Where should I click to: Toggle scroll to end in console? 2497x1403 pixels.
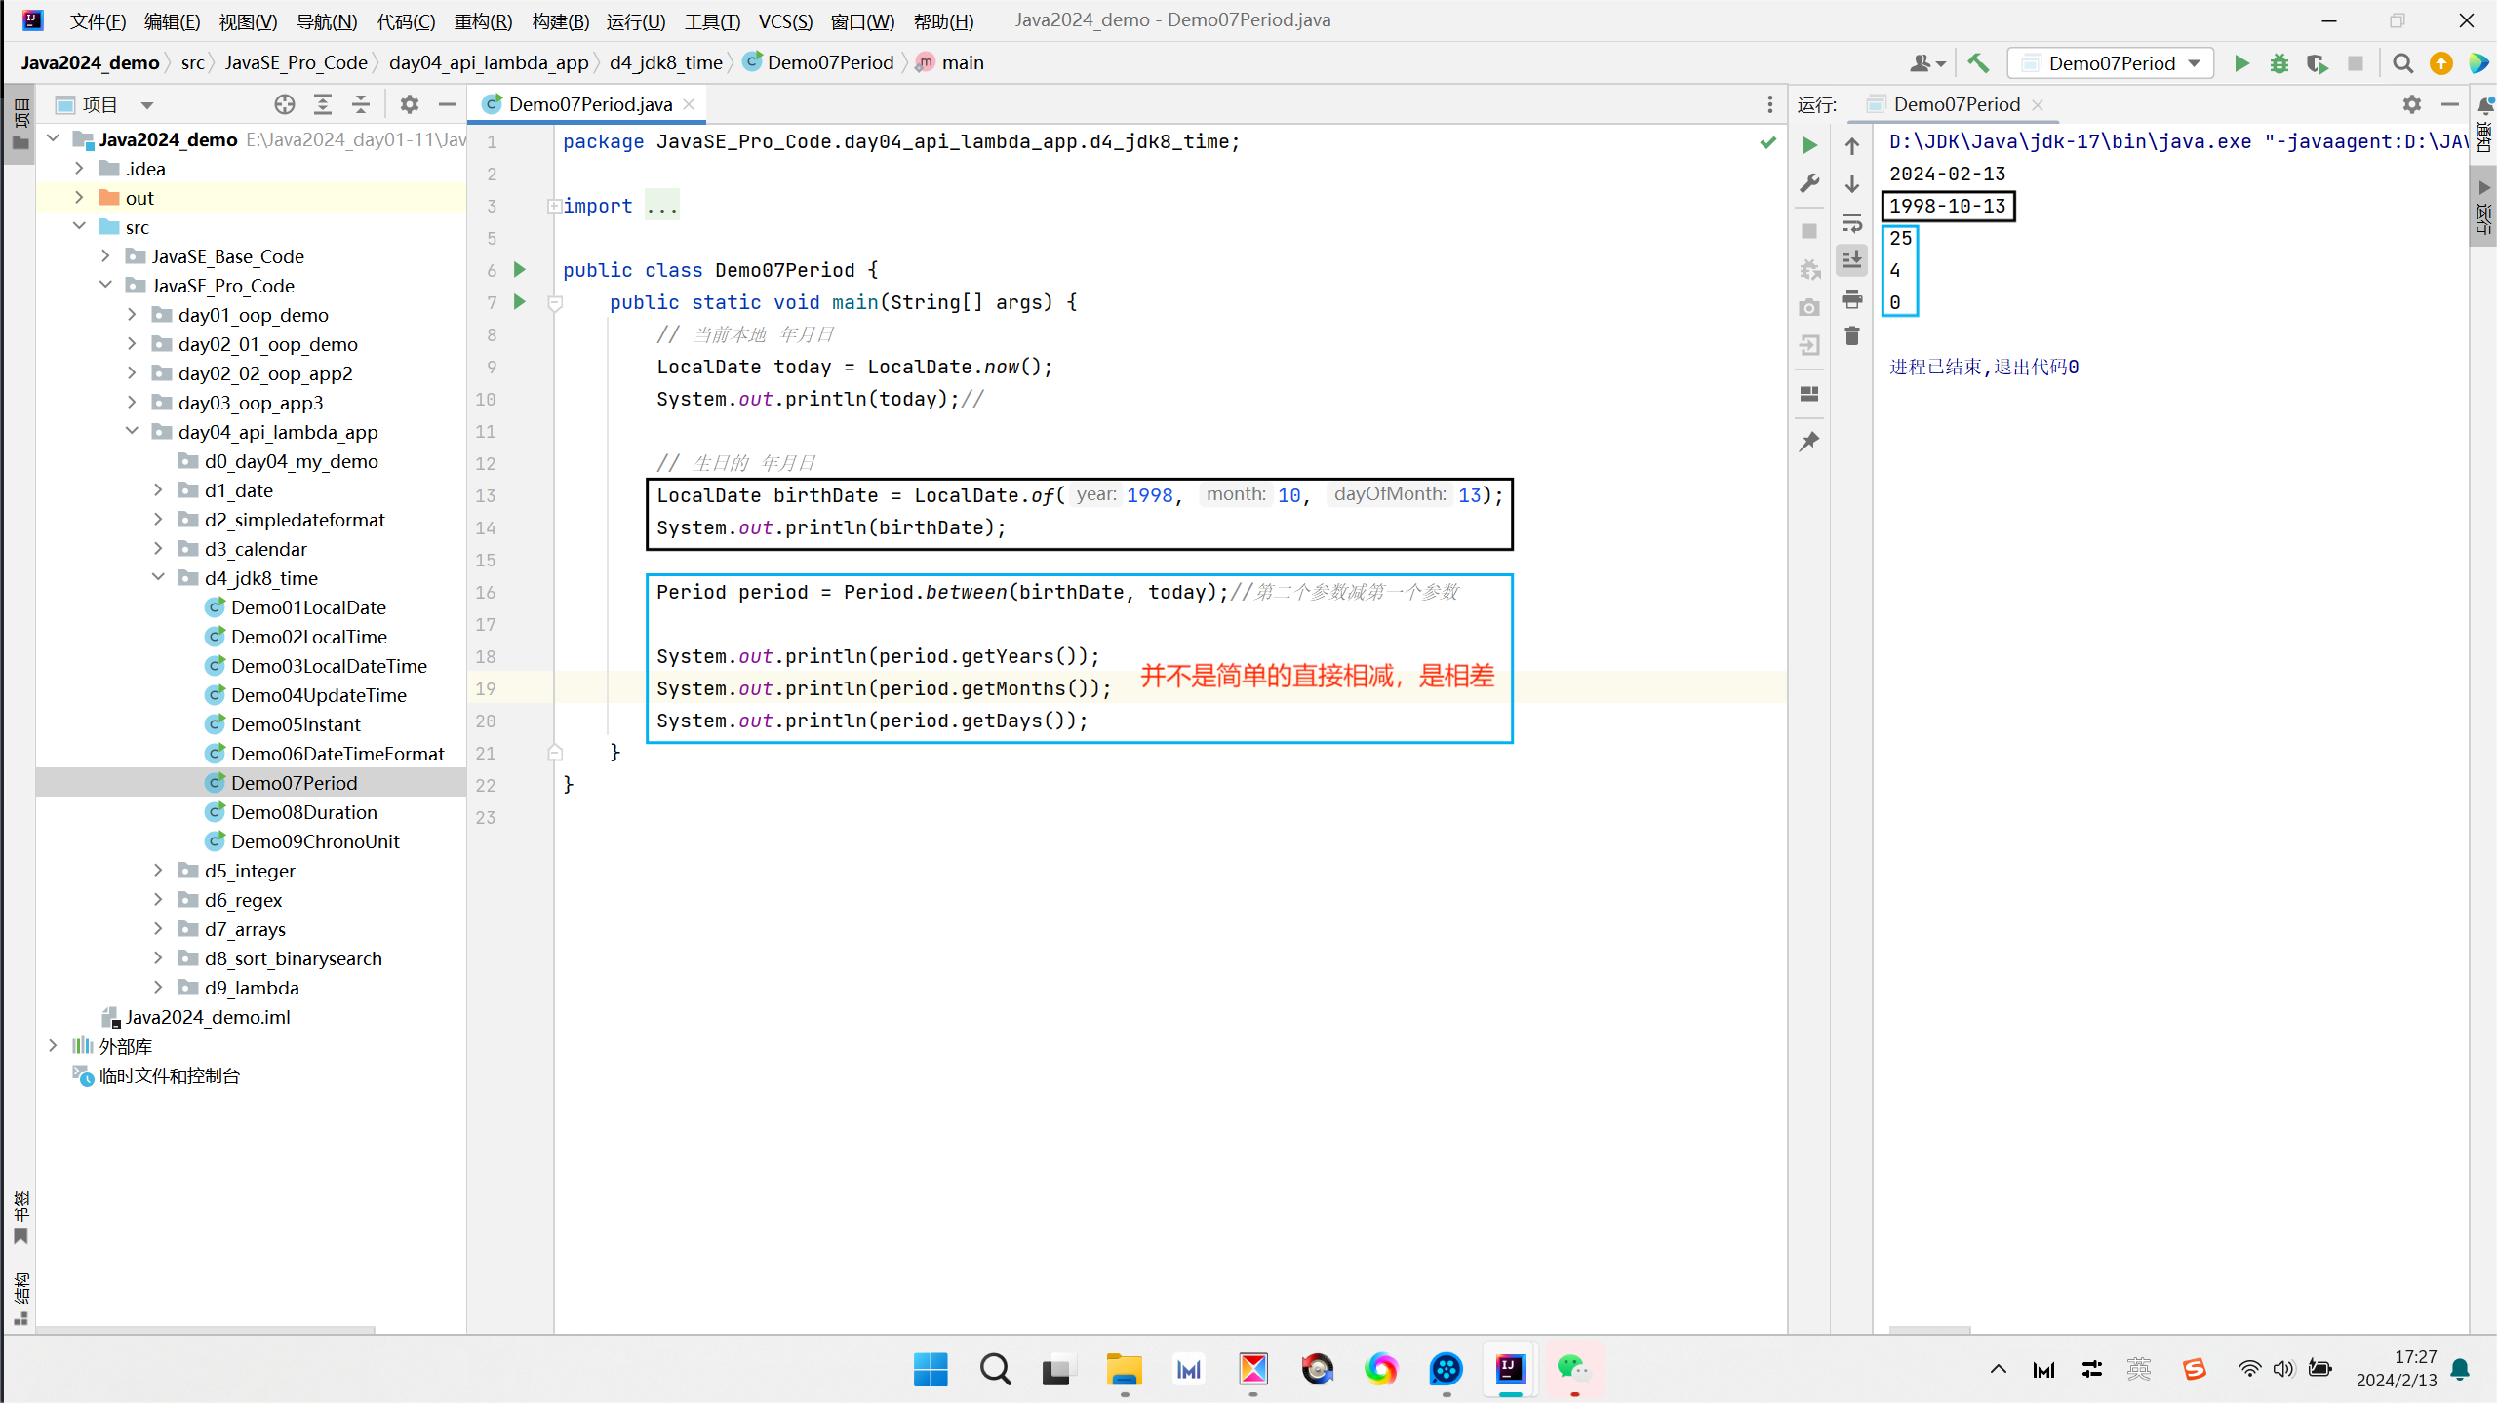1851,259
